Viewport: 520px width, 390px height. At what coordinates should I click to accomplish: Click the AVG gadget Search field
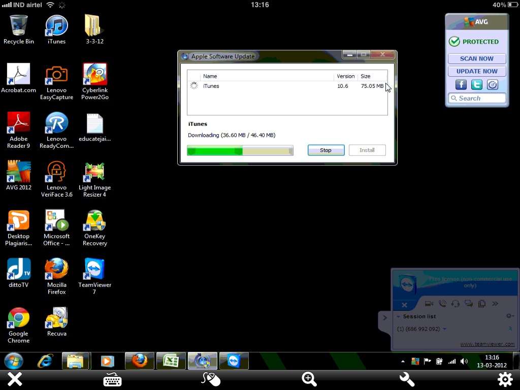pos(476,98)
